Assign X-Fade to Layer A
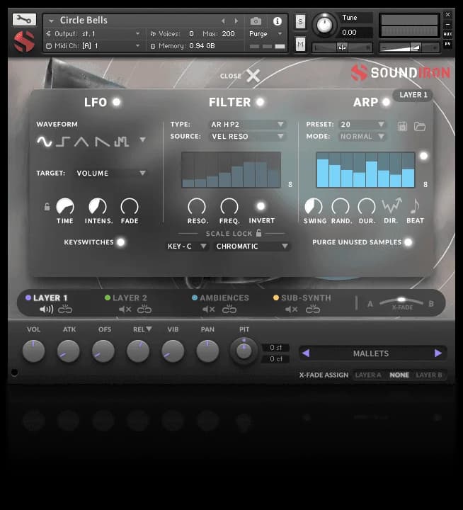 (368, 375)
